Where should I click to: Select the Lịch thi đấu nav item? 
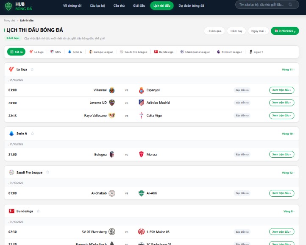click(162, 6)
